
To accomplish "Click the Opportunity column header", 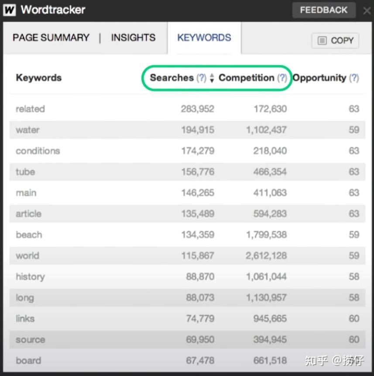I will 319,78.
